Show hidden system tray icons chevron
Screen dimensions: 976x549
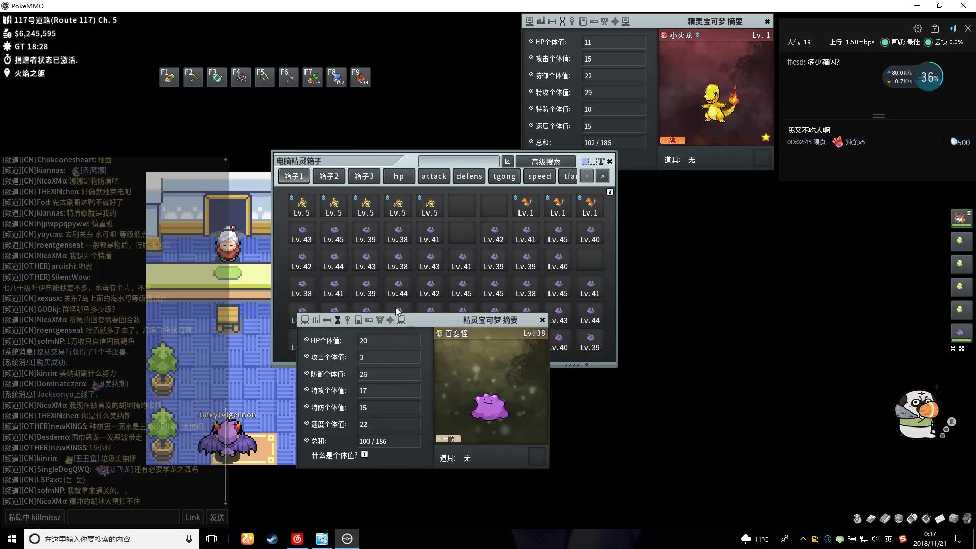(x=803, y=539)
